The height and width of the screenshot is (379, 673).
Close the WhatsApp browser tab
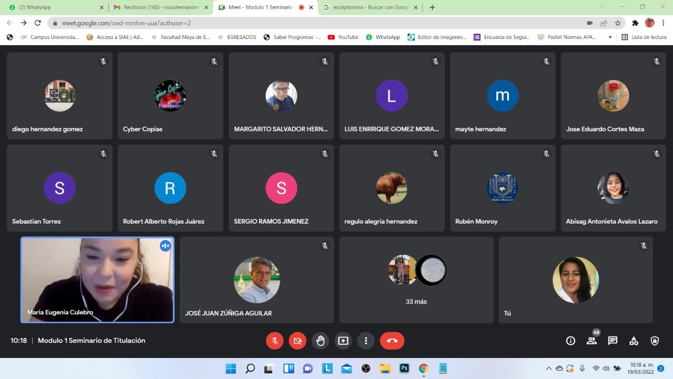pos(101,7)
